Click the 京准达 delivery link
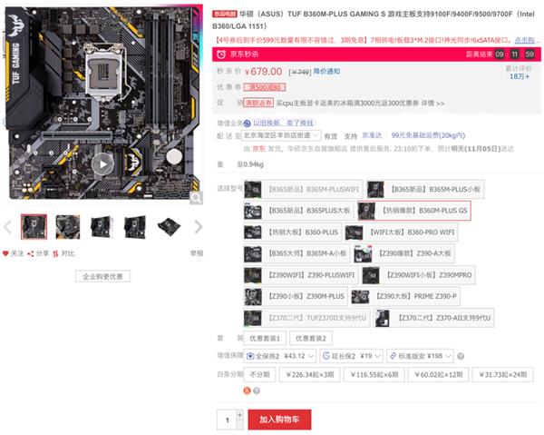The image size is (544, 435). [372, 135]
